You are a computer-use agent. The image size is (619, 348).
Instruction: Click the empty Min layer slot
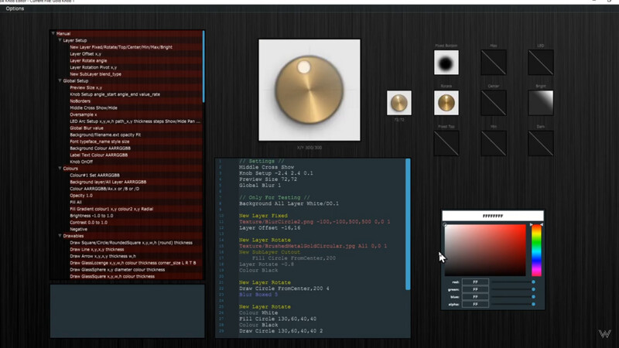click(494, 143)
